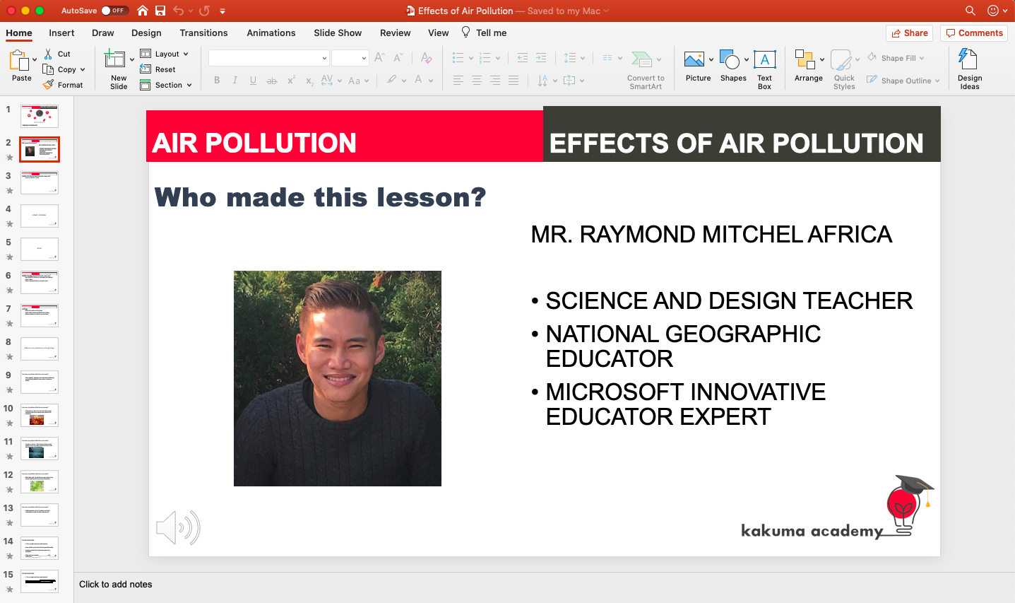Toggle Italic formatting
1015x603 pixels.
click(235, 81)
